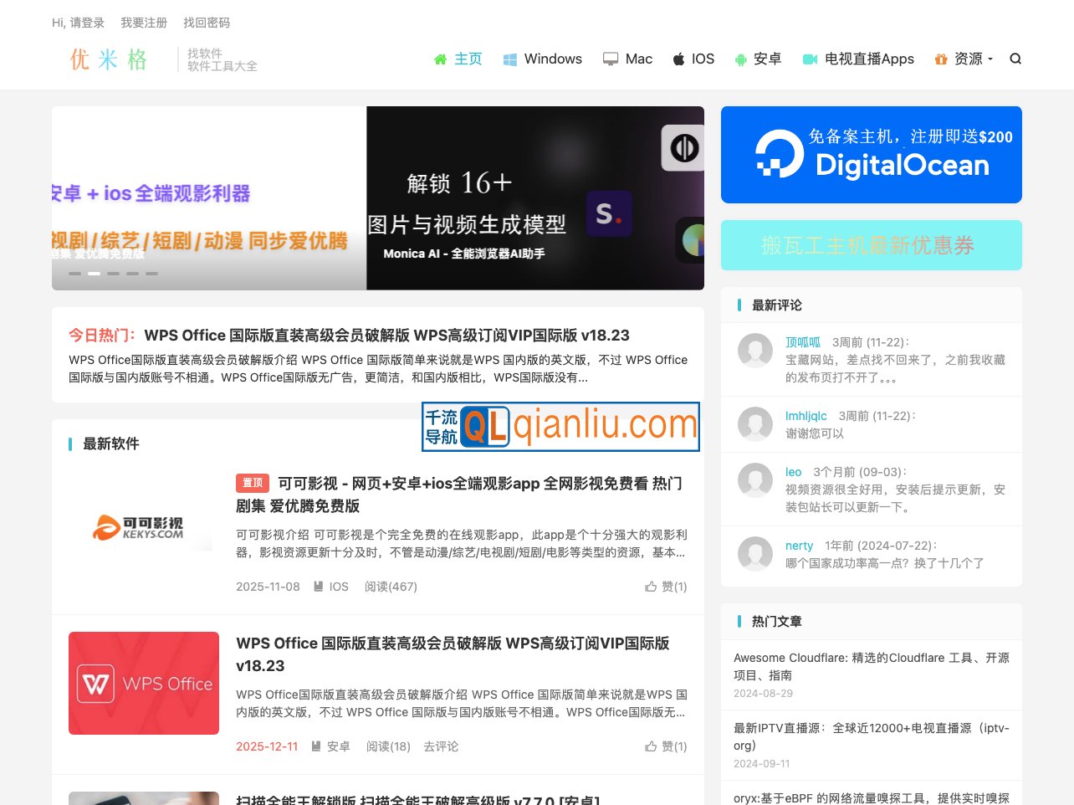Click the search magnifier icon
Viewport: 1074px width, 805px height.
(1015, 59)
